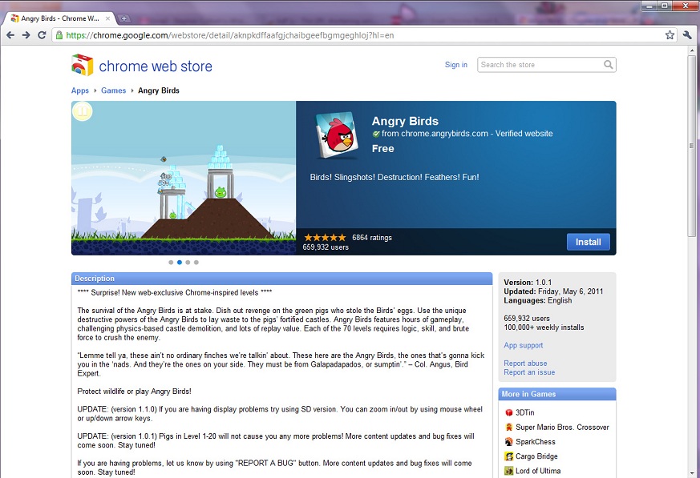Click the "More in Games" header
Viewport: 700px width, 478px height.
tap(528, 394)
